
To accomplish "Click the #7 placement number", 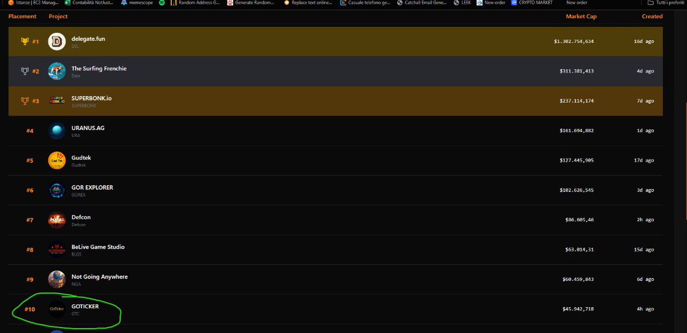I will coord(30,220).
